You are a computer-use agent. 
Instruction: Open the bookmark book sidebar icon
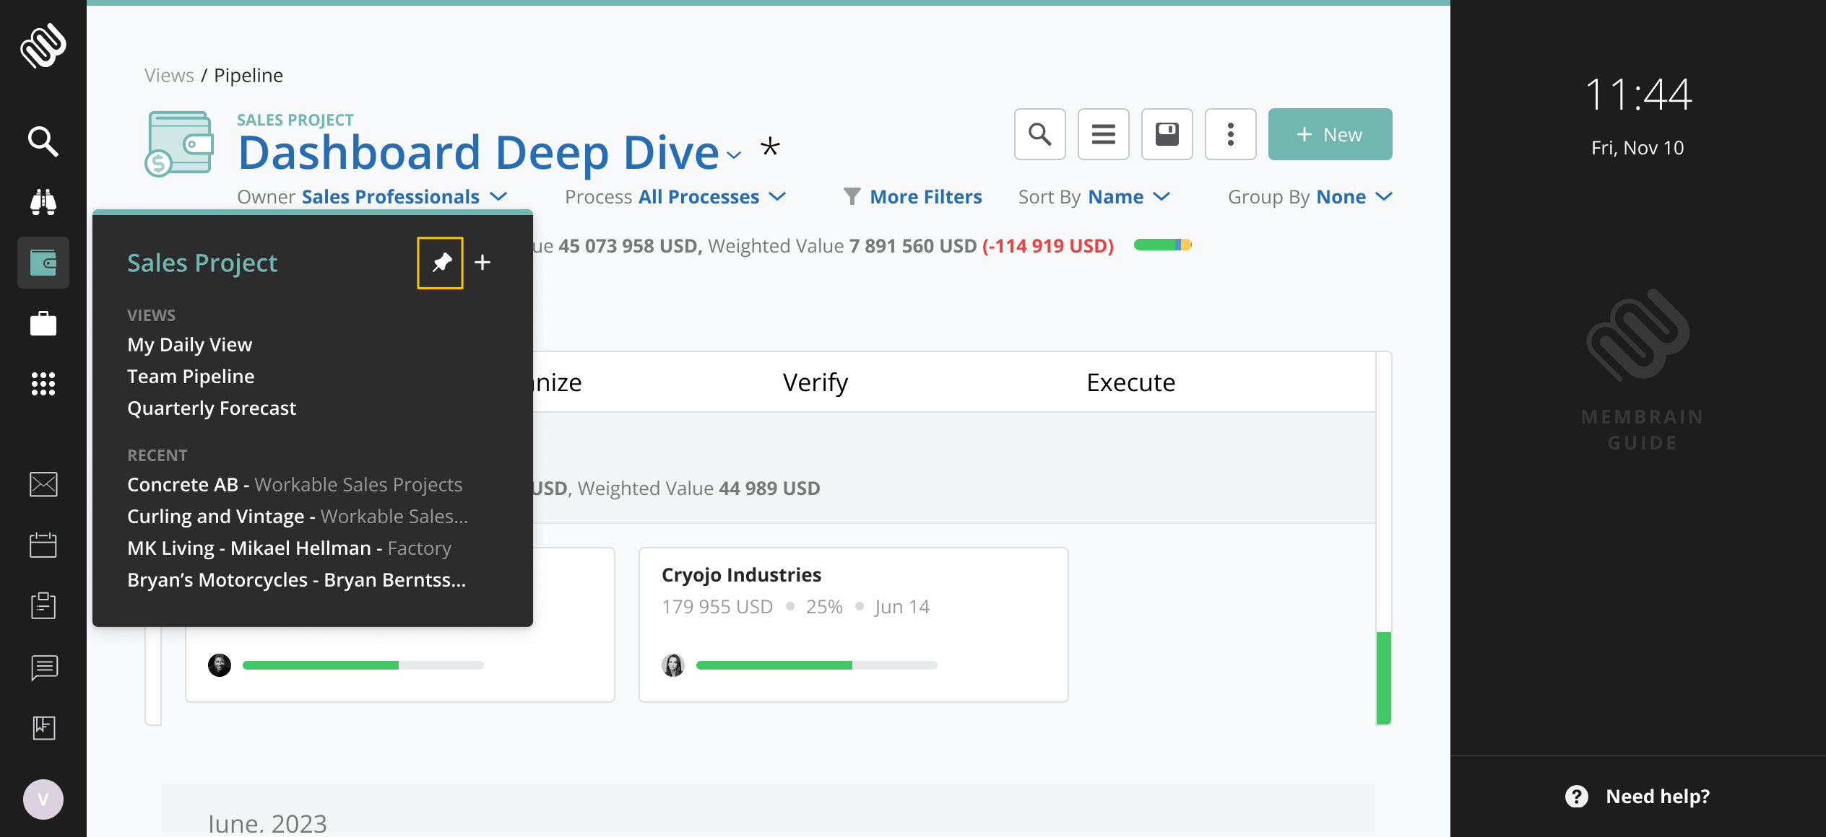43,727
